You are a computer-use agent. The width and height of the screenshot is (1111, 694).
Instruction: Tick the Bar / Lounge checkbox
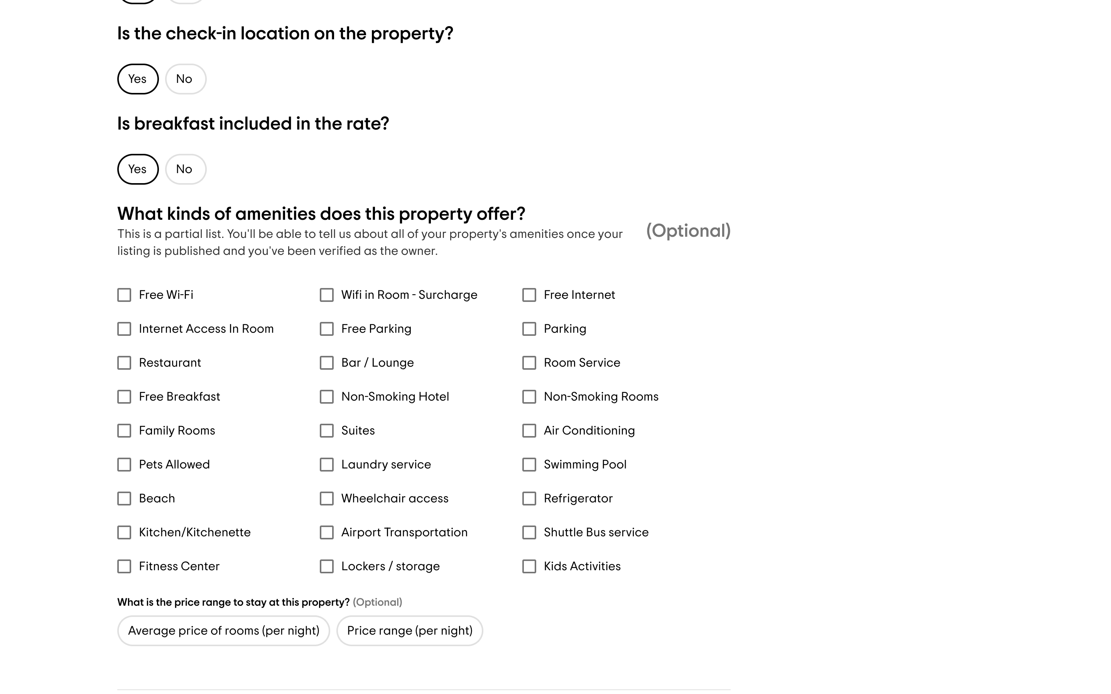pos(326,362)
